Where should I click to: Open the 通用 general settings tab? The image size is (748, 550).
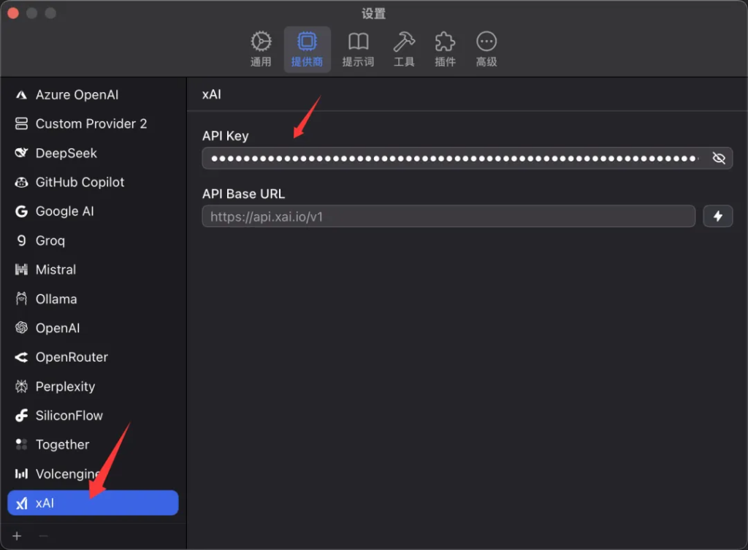click(261, 50)
